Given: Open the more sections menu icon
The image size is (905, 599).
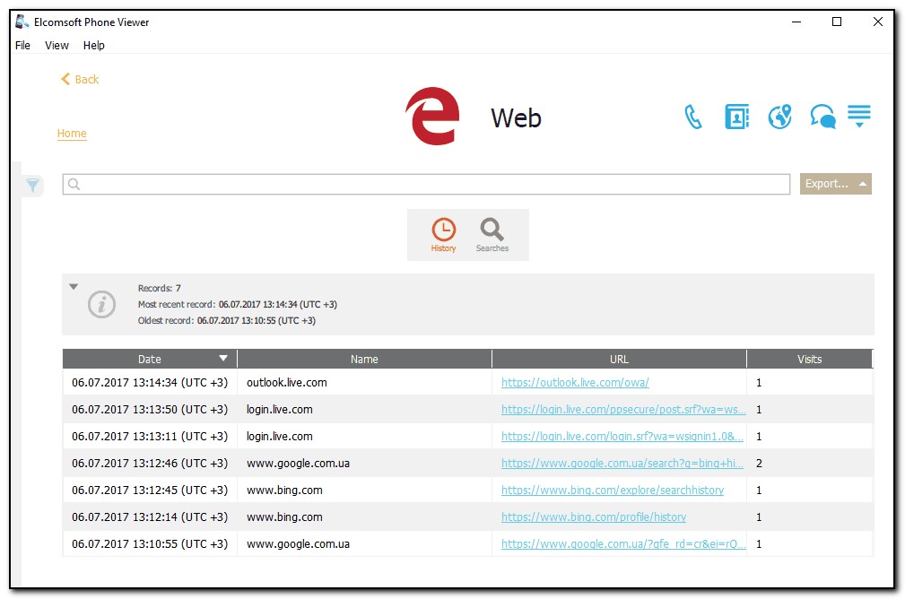Looking at the screenshot, I should (x=859, y=117).
